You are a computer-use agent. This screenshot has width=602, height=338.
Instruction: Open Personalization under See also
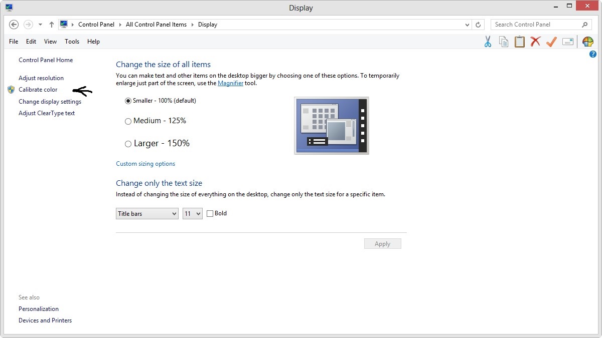point(39,309)
